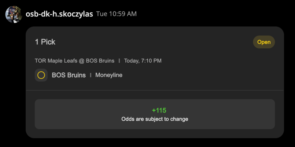Click the osb-dk-h.skoczylas username
This screenshot has height=147, width=295.
point(59,14)
